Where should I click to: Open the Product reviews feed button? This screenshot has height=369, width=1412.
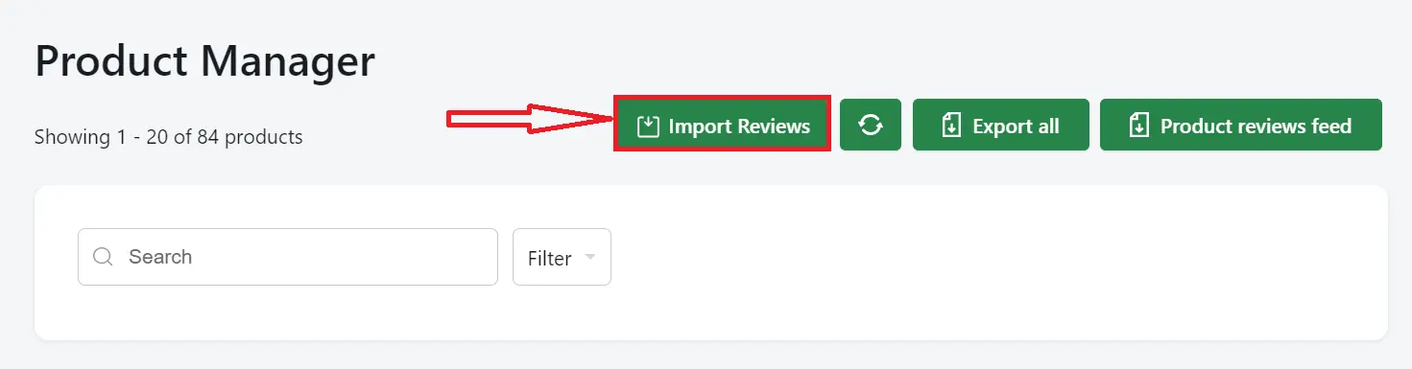[1241, 126]
